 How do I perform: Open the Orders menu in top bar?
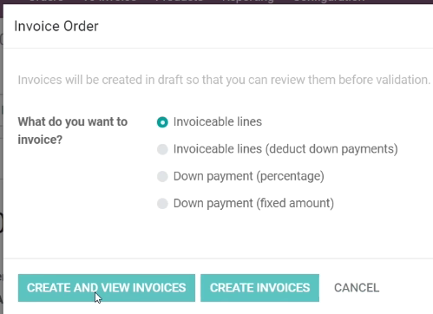[x=46, y=2]
